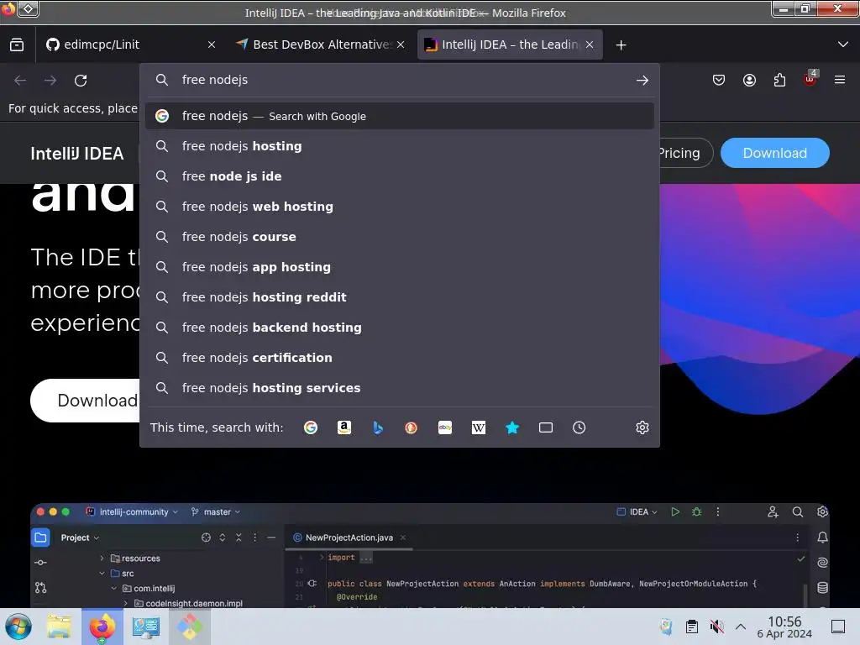860x645 pixels.
Task: Open intellij-community project dropdown
Action: pyautogui.click(x=132, y=511)
